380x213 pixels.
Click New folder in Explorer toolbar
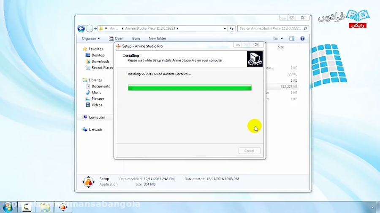tap(157, 38)
